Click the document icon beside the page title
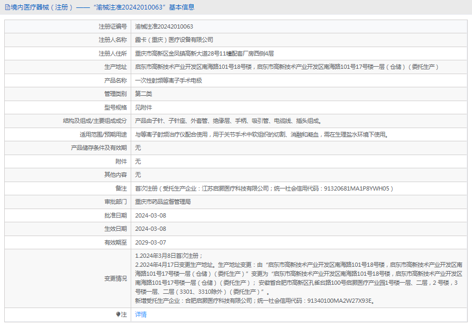Screen dimensions: 472x325 pos(7,7)
